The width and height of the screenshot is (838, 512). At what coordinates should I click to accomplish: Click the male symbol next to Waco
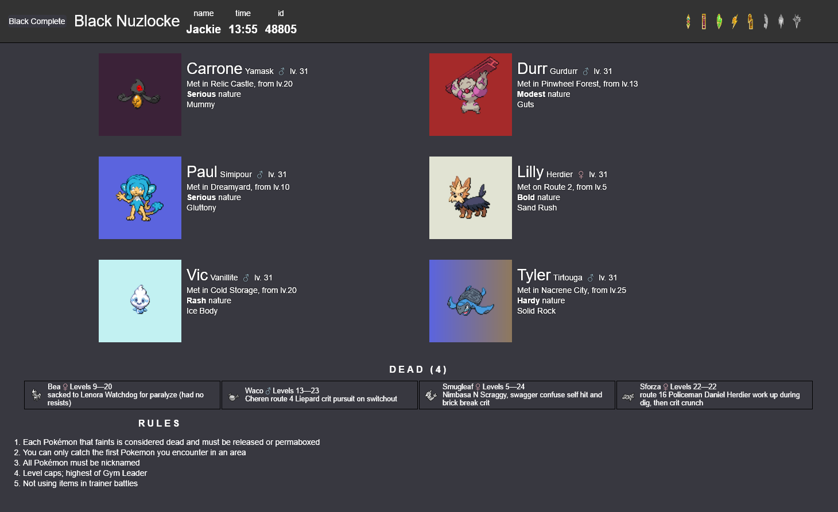[268, 391]
